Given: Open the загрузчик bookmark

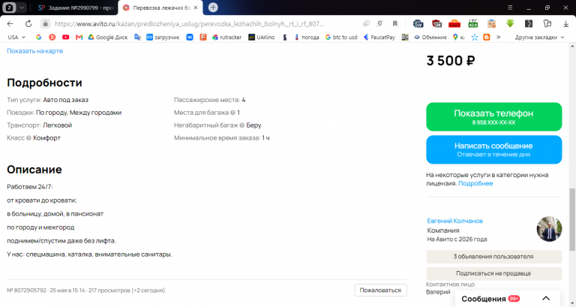Looking at the screenshot, I should (x=163, y=37).
